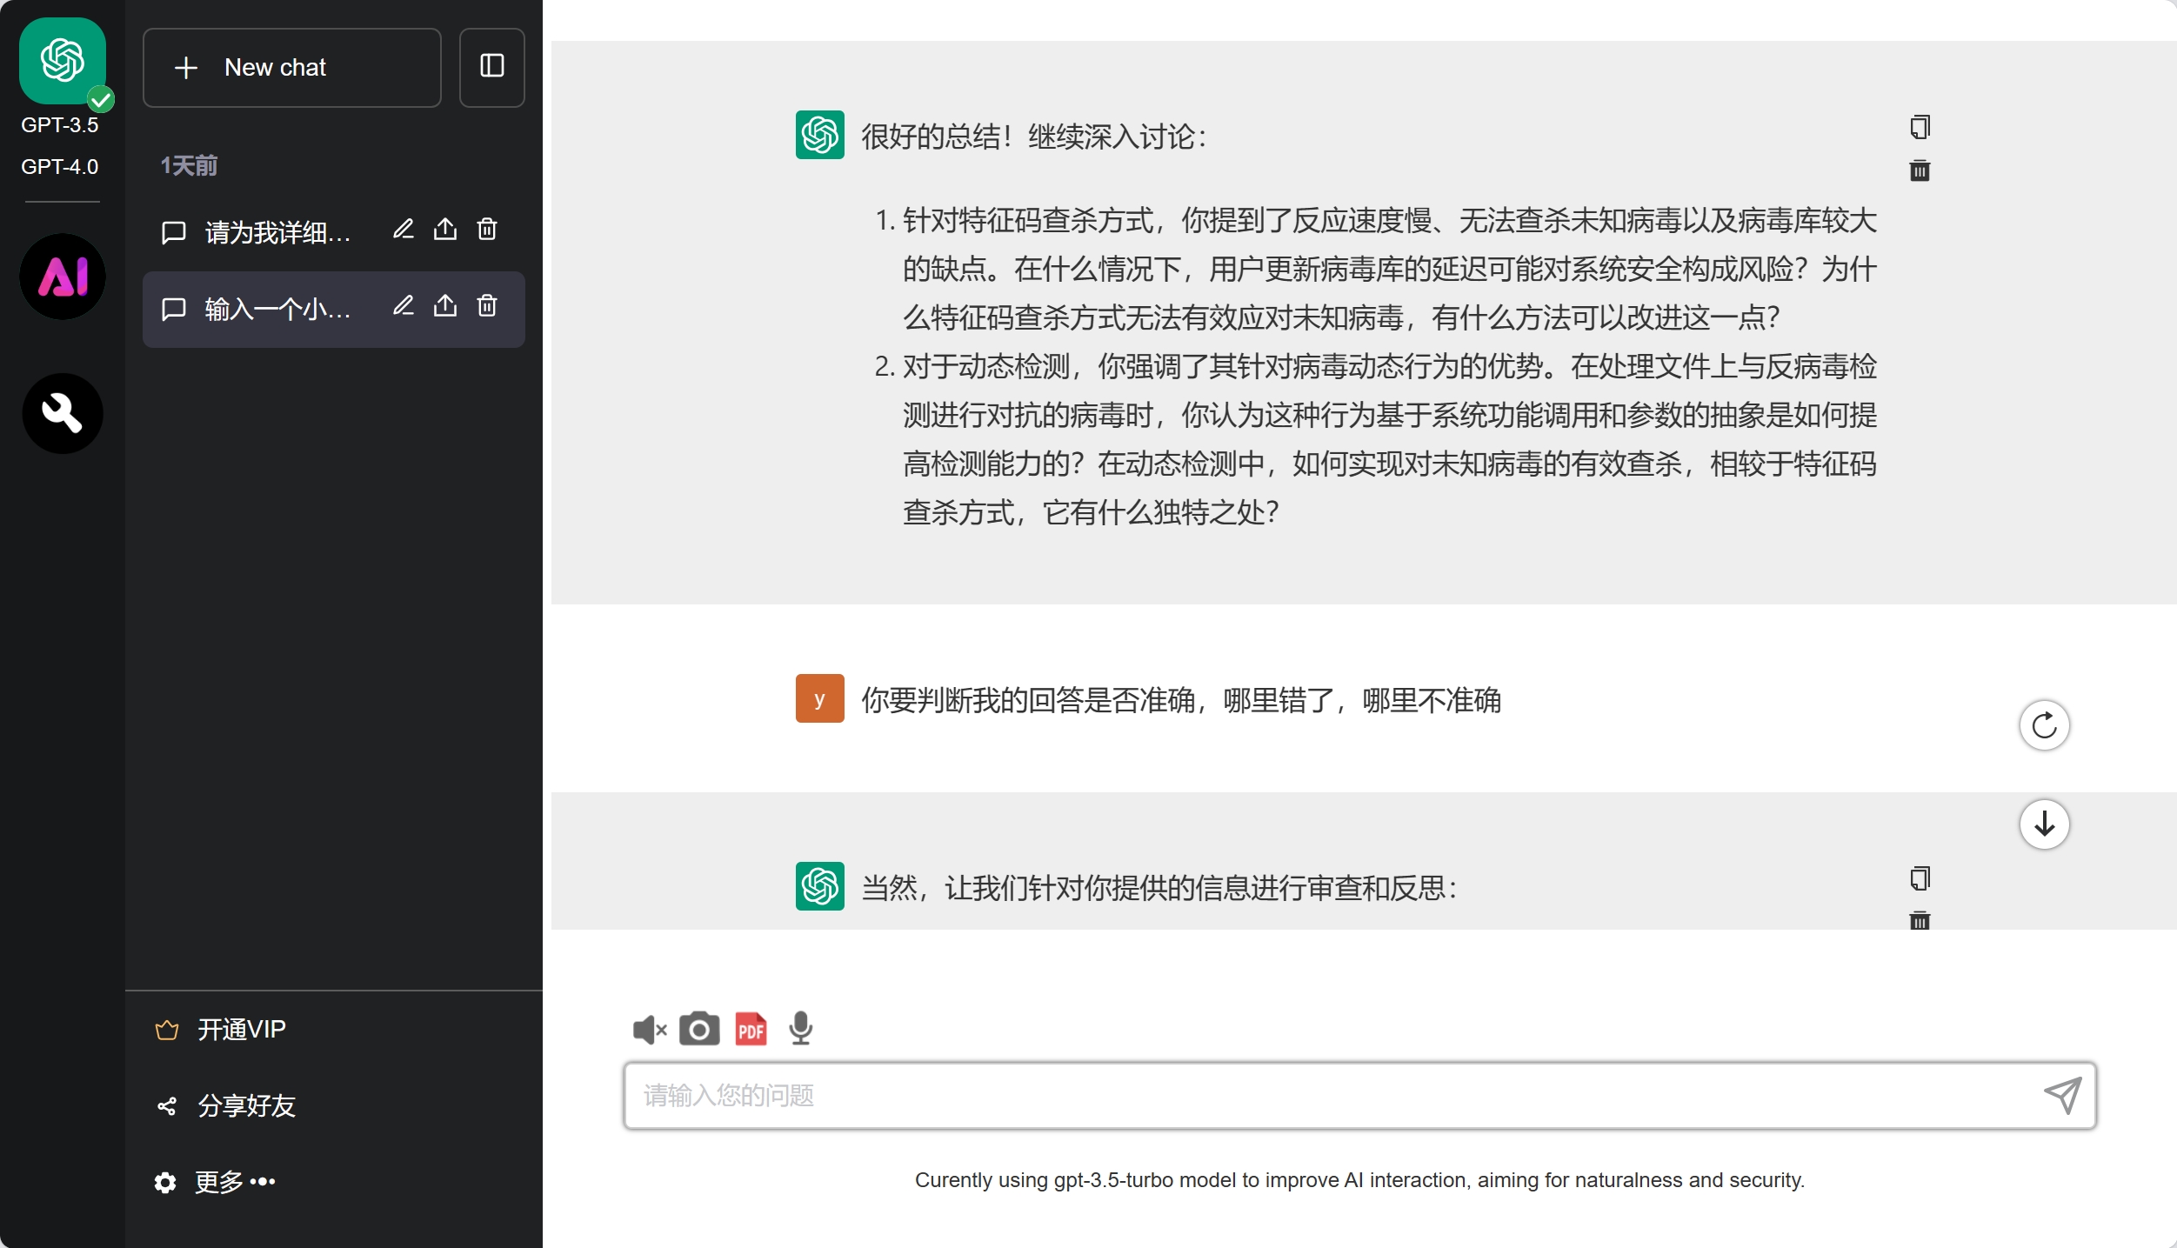Image resolution: width=2177 pixels, height=1248 pixels.
Task: Click 分享好友 share friends item
Action: (x=246, y=1105)
